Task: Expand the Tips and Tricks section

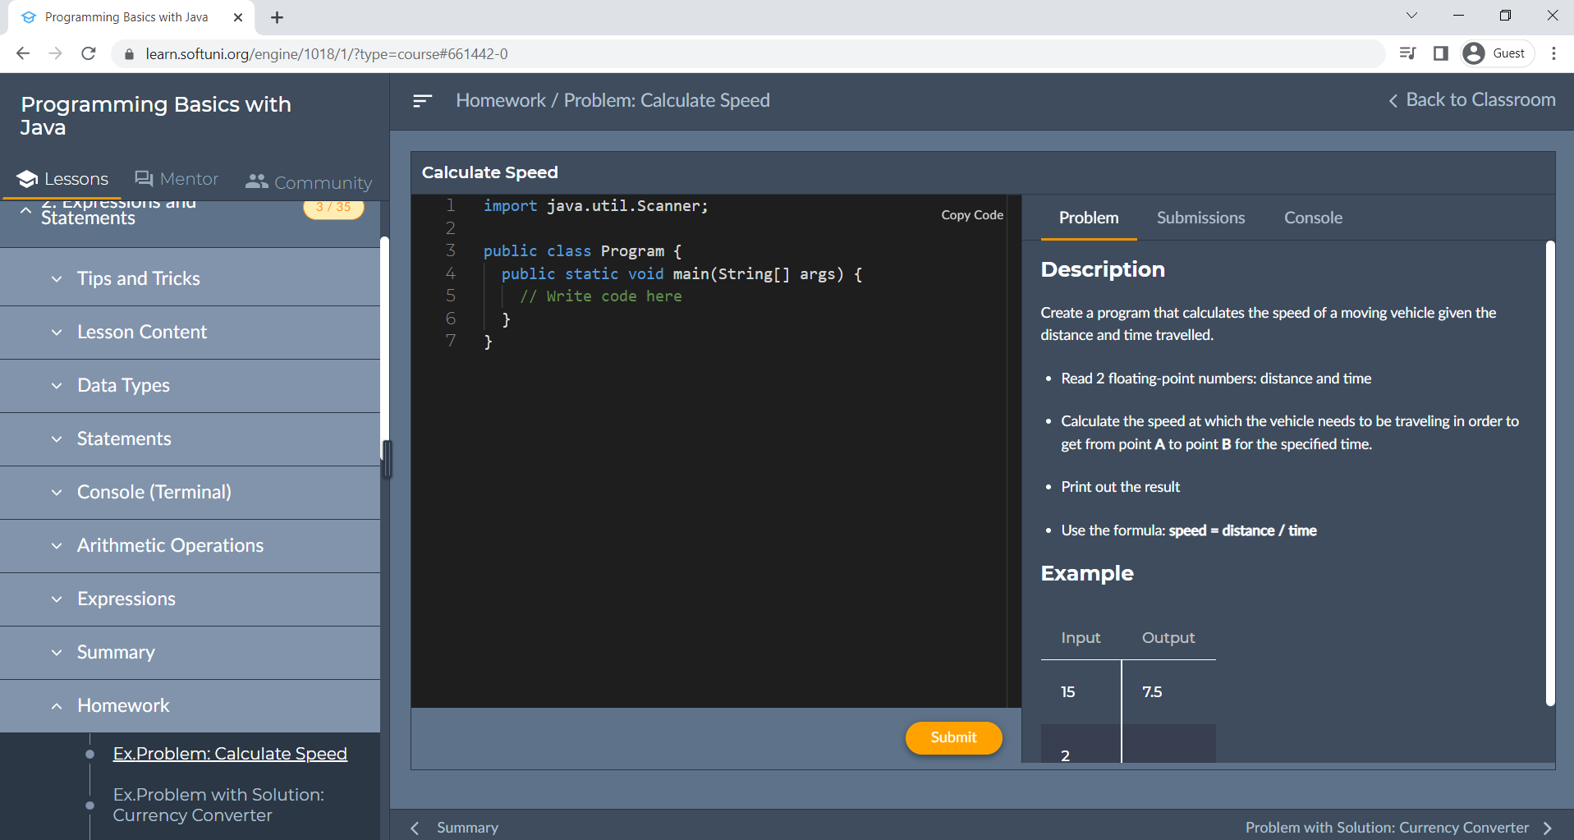Action: pos(138,278)
